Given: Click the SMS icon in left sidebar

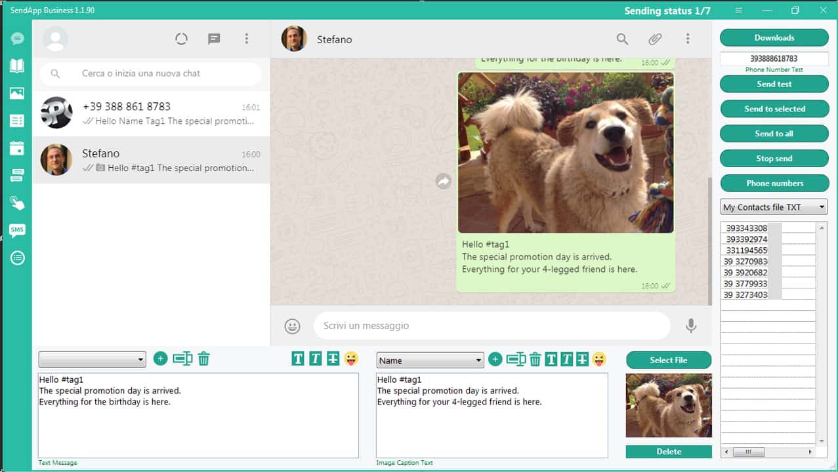Looking at the screenshot, I should [x=17, y=230].
